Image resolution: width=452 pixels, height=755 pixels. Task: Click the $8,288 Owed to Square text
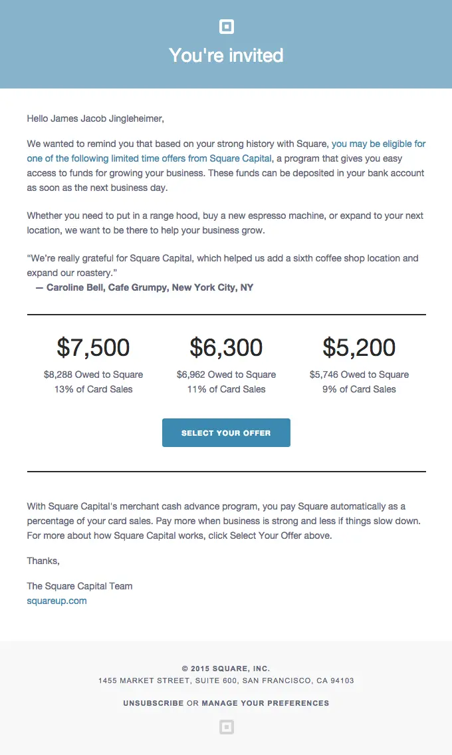tap(93, 375)
